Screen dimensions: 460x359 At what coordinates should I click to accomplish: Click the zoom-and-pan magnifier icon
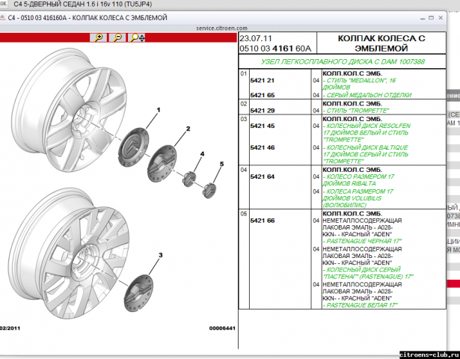137,37
